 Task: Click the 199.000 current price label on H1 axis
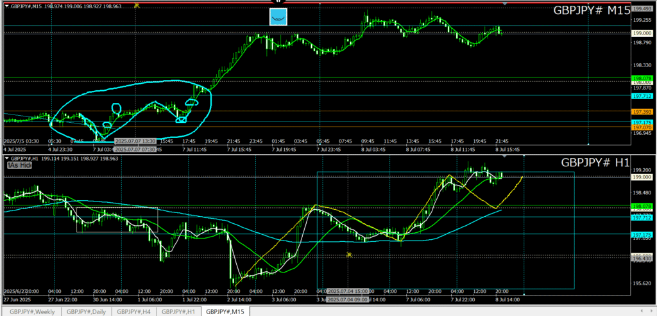point(642,177)
